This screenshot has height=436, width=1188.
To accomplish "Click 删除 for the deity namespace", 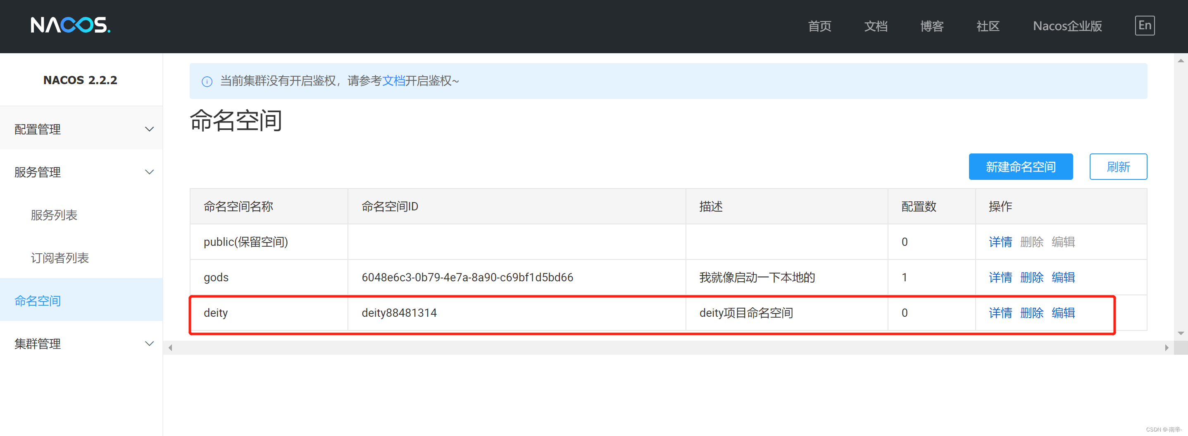I will pyautogui.click(x=1032, y=313).
